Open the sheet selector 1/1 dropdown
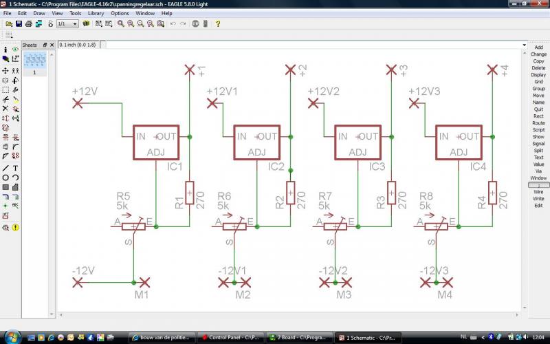Screen dimensions: 550x344 point(67,23)
